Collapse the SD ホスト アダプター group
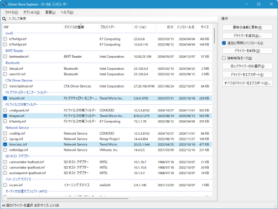278x209 pixels. [18, 156]
